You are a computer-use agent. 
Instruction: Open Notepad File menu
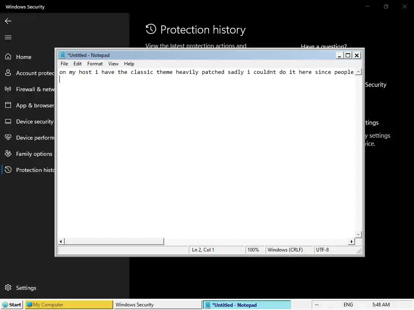coord(64,64)
